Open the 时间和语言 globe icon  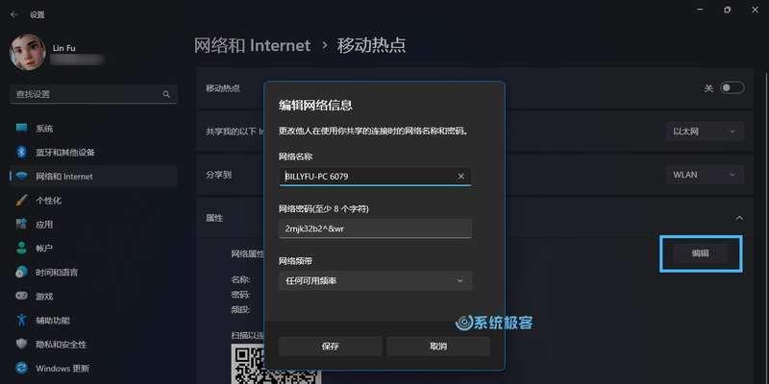pos(21,273)
